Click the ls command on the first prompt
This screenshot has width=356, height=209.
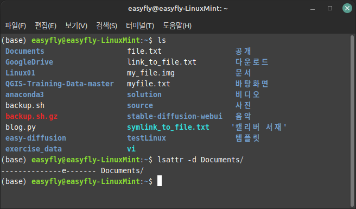[162, 40]
